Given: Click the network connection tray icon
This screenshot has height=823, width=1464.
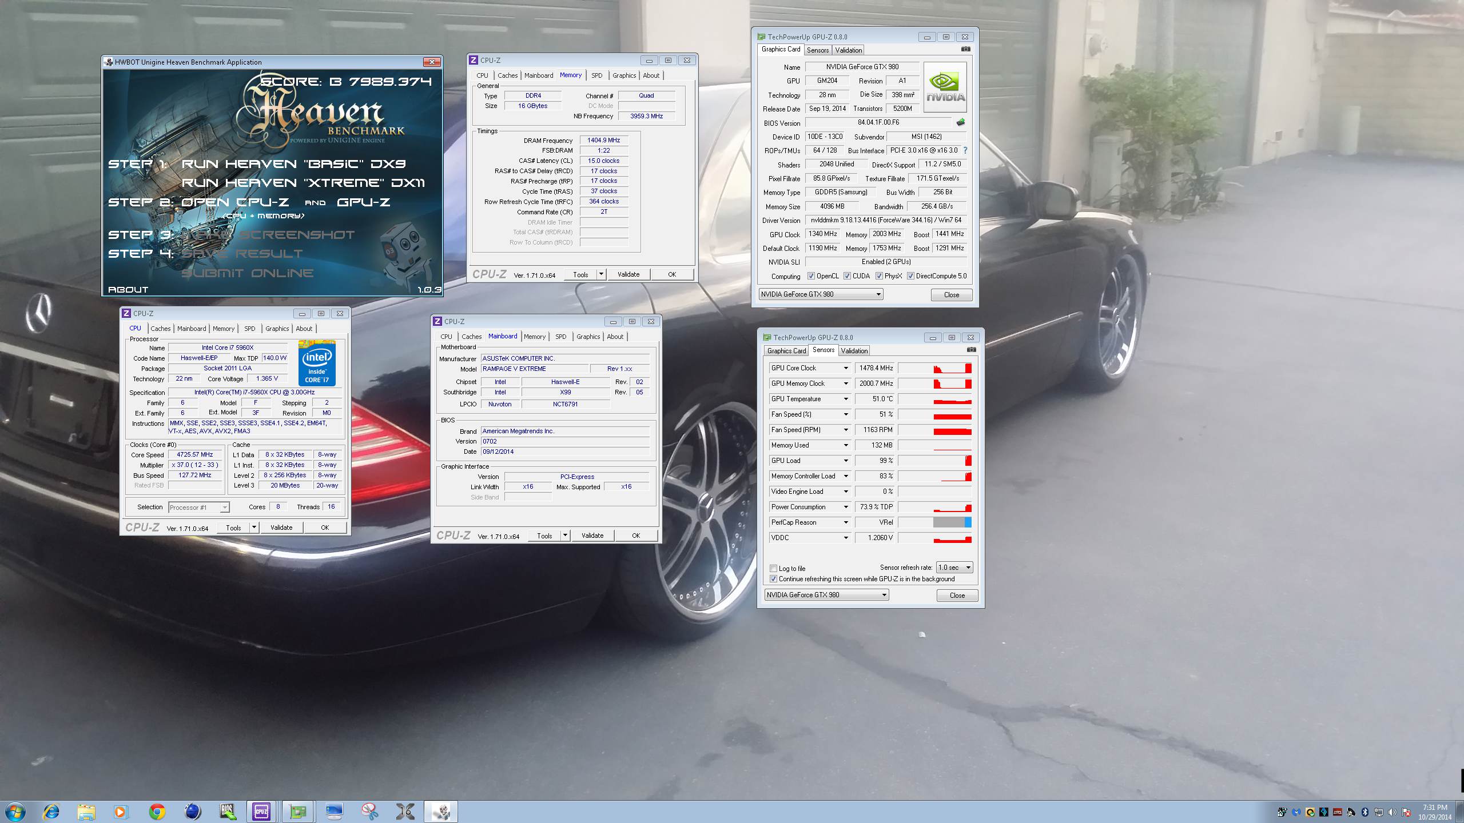Looking at the screenshot, I should pyautogui.click(x=1379, y=812).
